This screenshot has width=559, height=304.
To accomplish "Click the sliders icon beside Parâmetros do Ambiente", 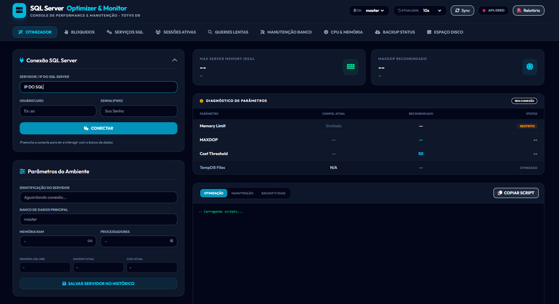I will pos(22,171).
